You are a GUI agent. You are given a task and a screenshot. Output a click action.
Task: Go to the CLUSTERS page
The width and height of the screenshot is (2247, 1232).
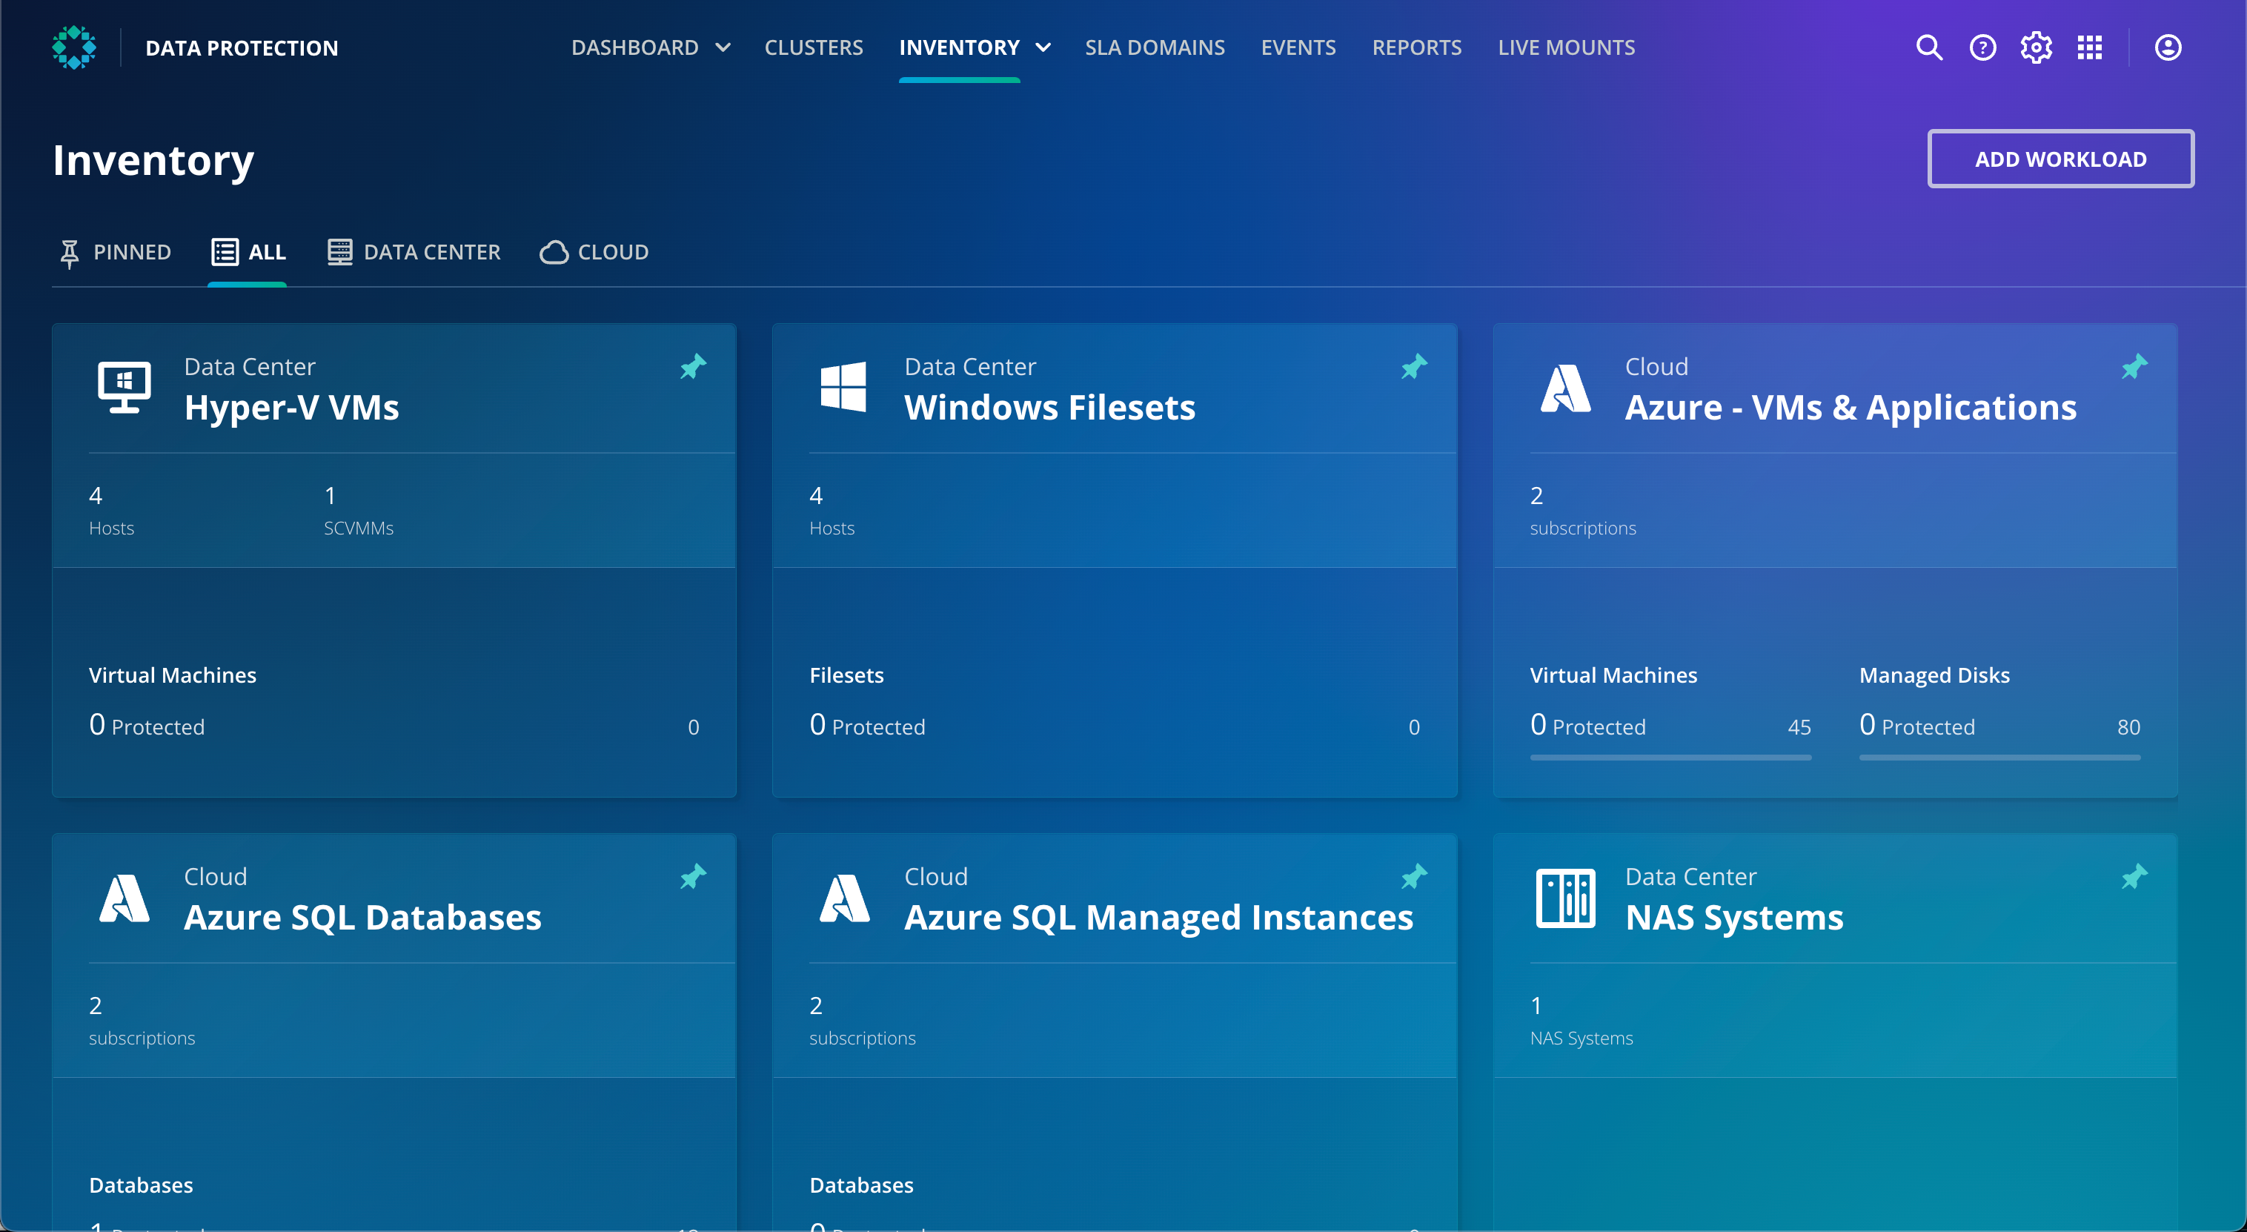pyautogui.click(x=814, y=48)
